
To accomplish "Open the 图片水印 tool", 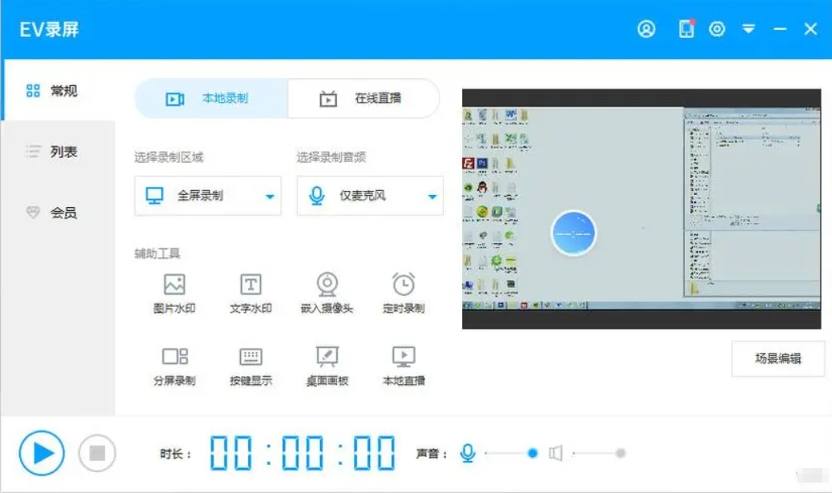I will tap(174, 294).
